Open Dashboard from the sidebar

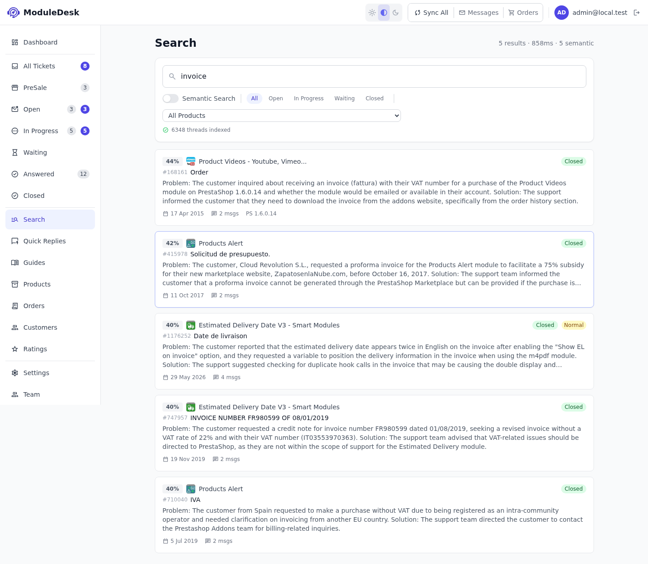tap(50, 42)
